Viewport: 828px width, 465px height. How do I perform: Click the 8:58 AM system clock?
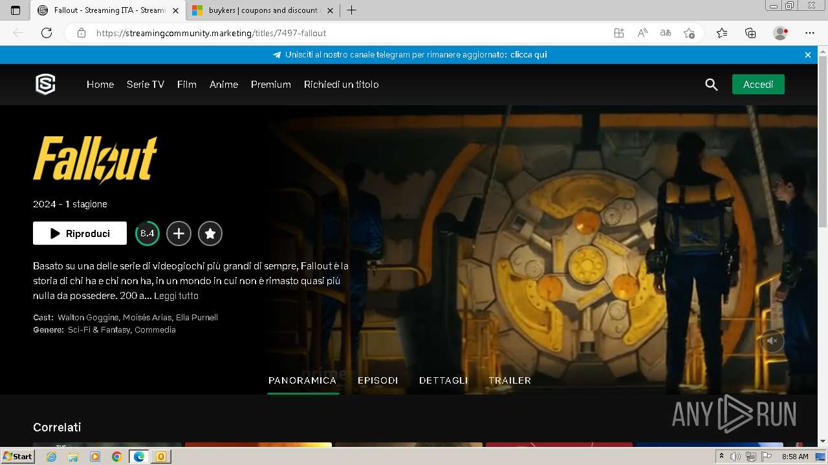tap(795, 457)
